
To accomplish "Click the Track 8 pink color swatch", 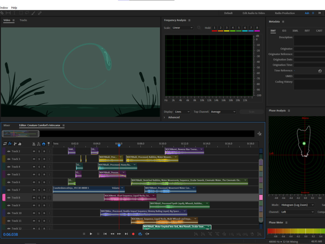I will pyautogui.click(x=4, y=197).
